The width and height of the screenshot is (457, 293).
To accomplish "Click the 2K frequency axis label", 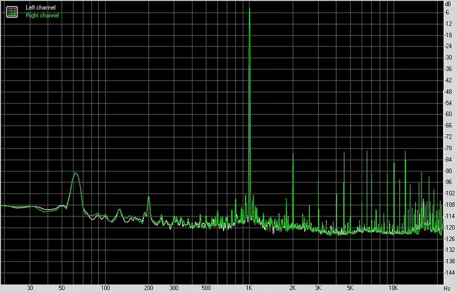I will click(x=292, y=288).
